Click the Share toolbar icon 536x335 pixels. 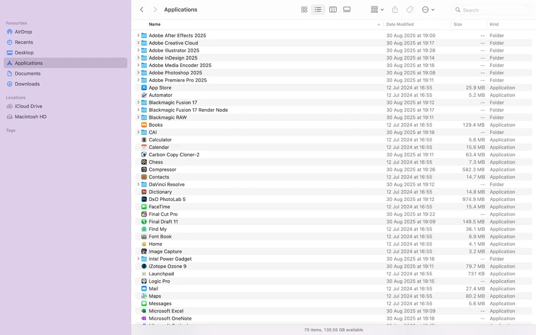pyautogui.click(x=395, y=10)
